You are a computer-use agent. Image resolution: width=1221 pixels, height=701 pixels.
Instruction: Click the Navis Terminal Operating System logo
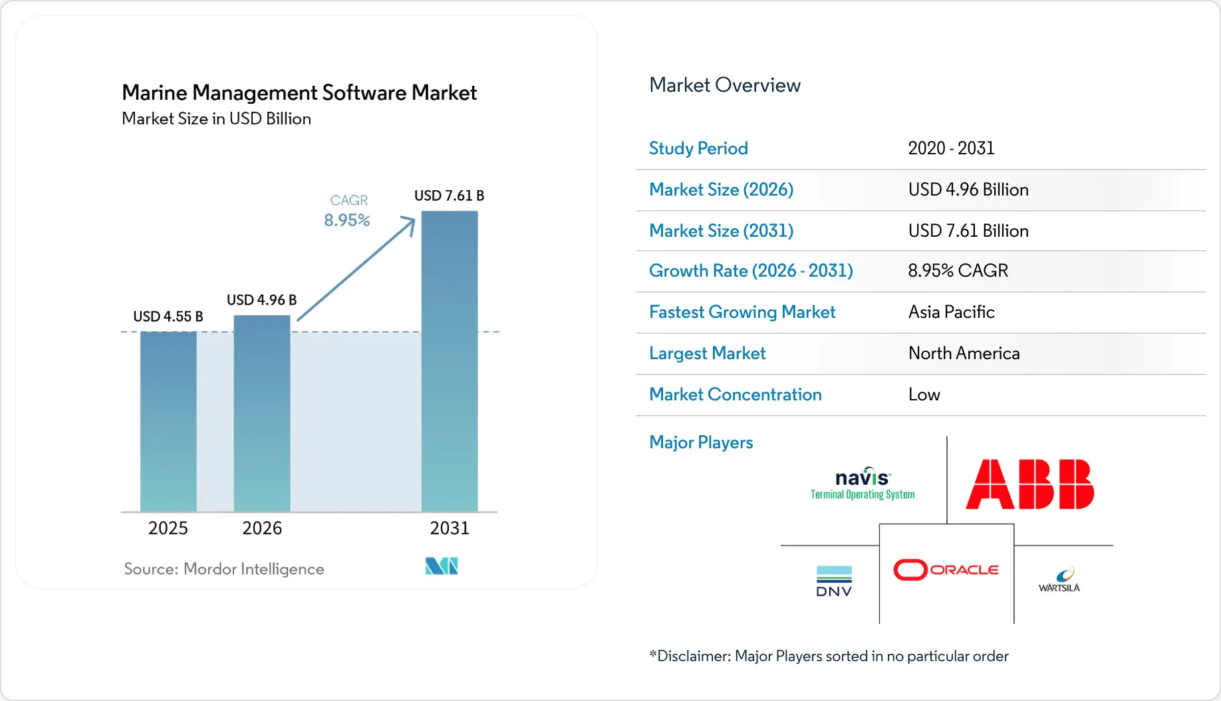pos(863,484)
